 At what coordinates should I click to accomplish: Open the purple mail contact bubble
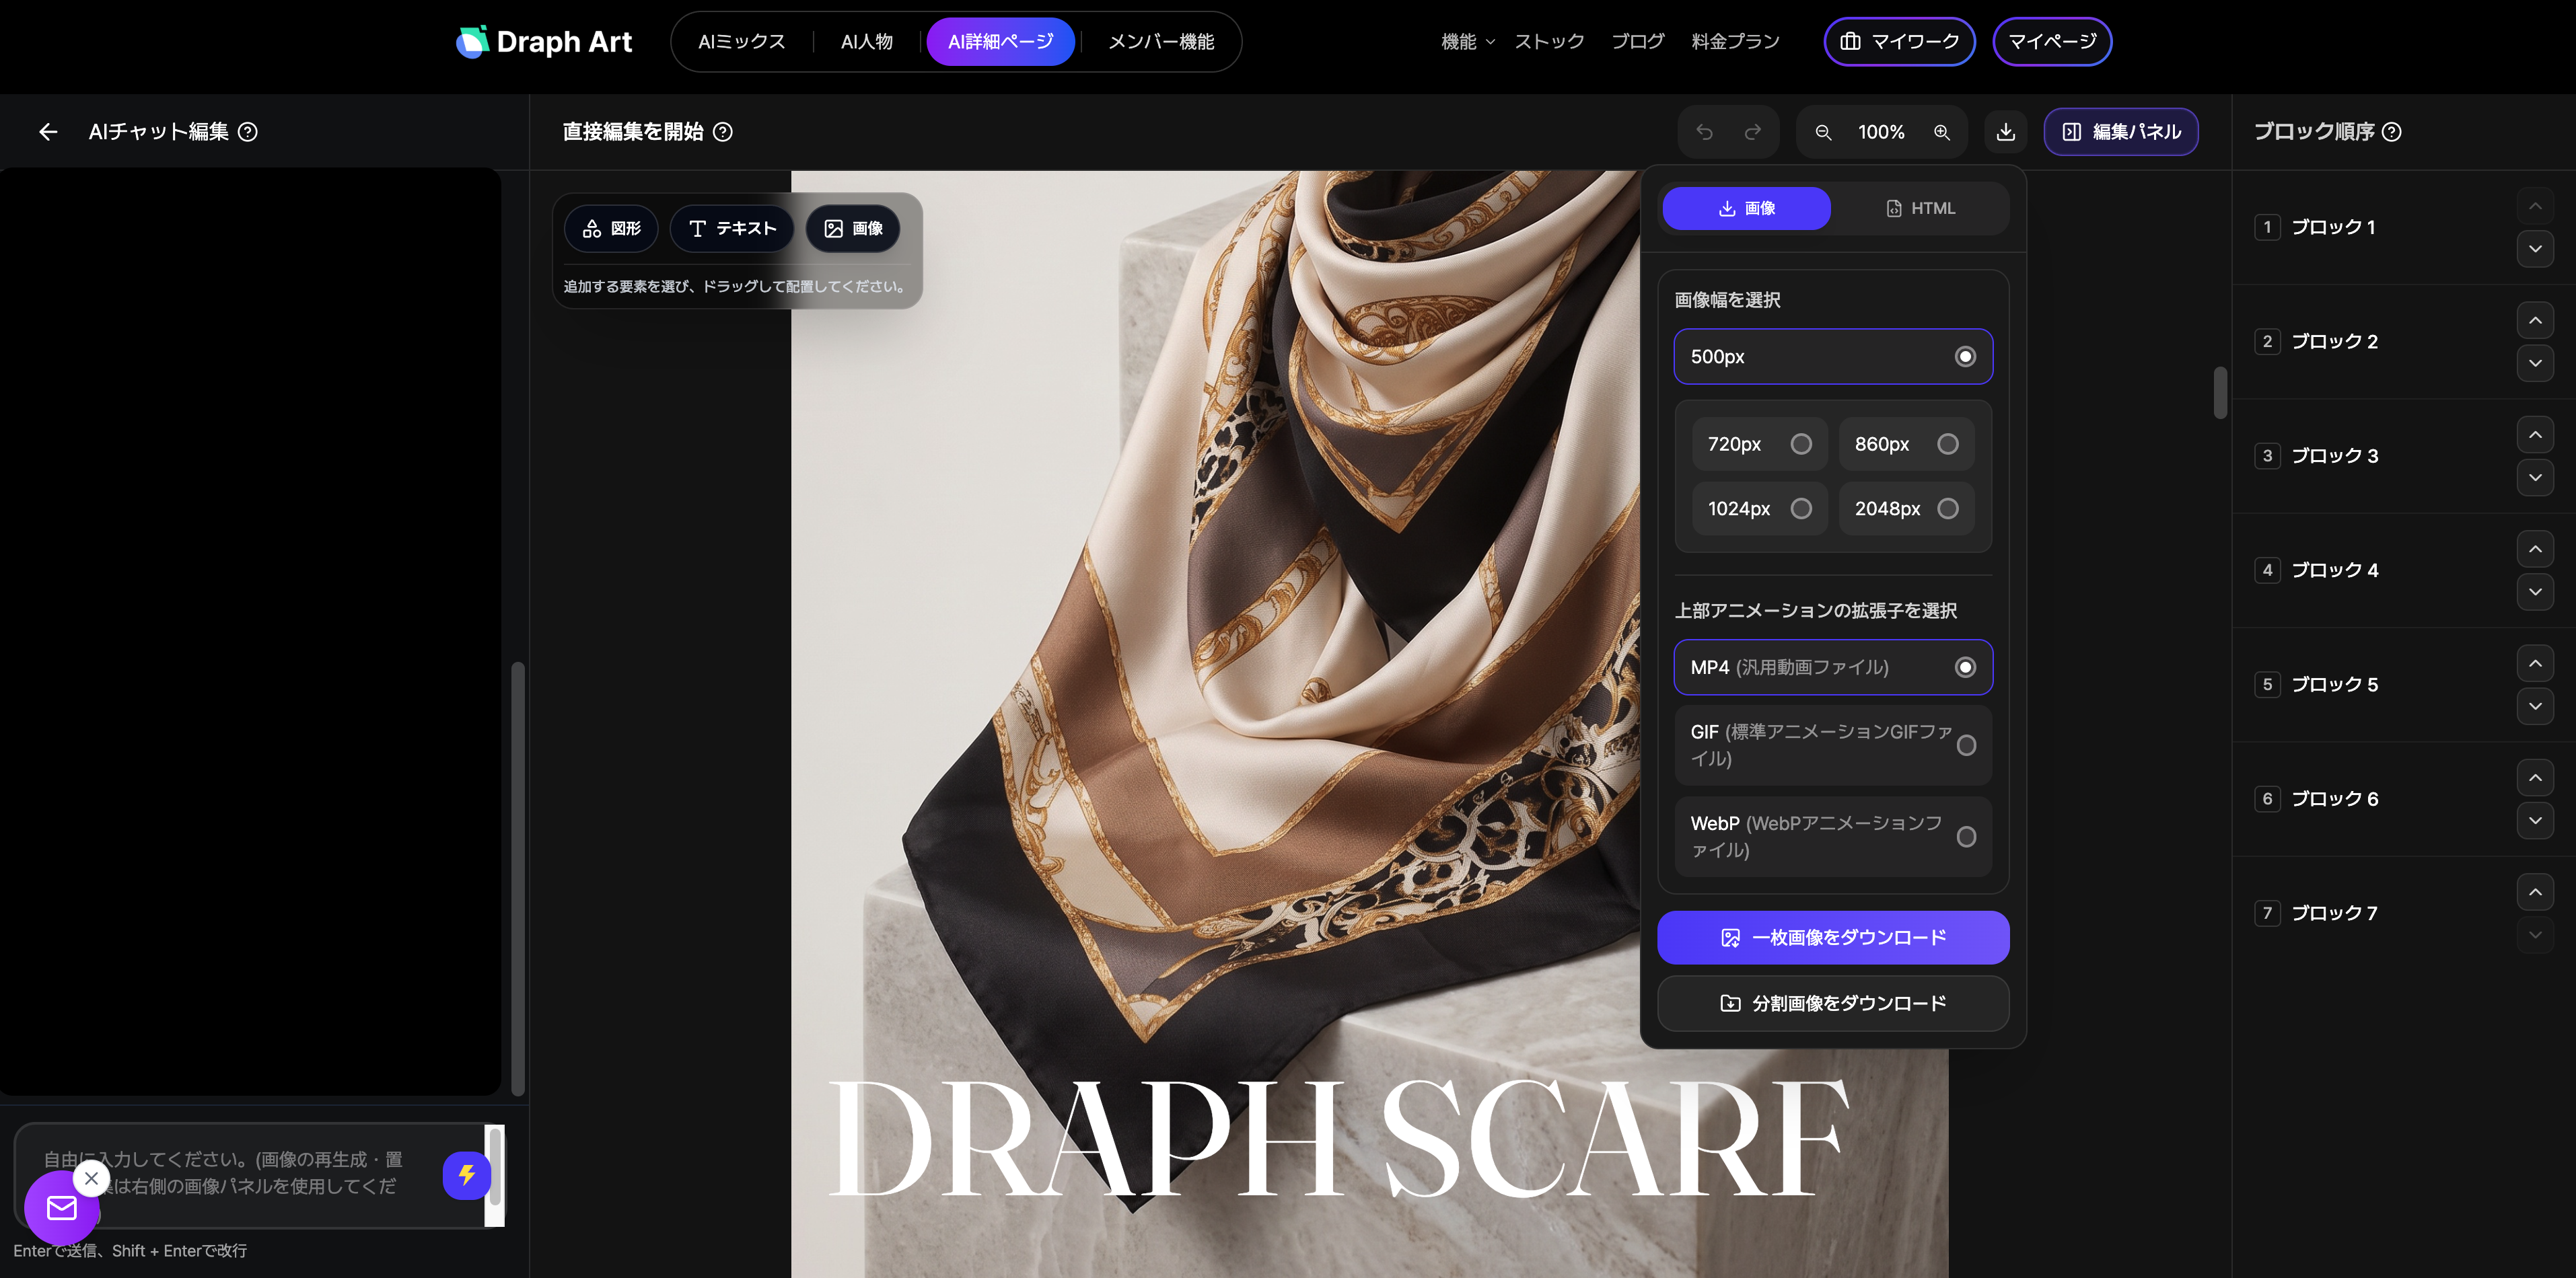click(62, 1208)
